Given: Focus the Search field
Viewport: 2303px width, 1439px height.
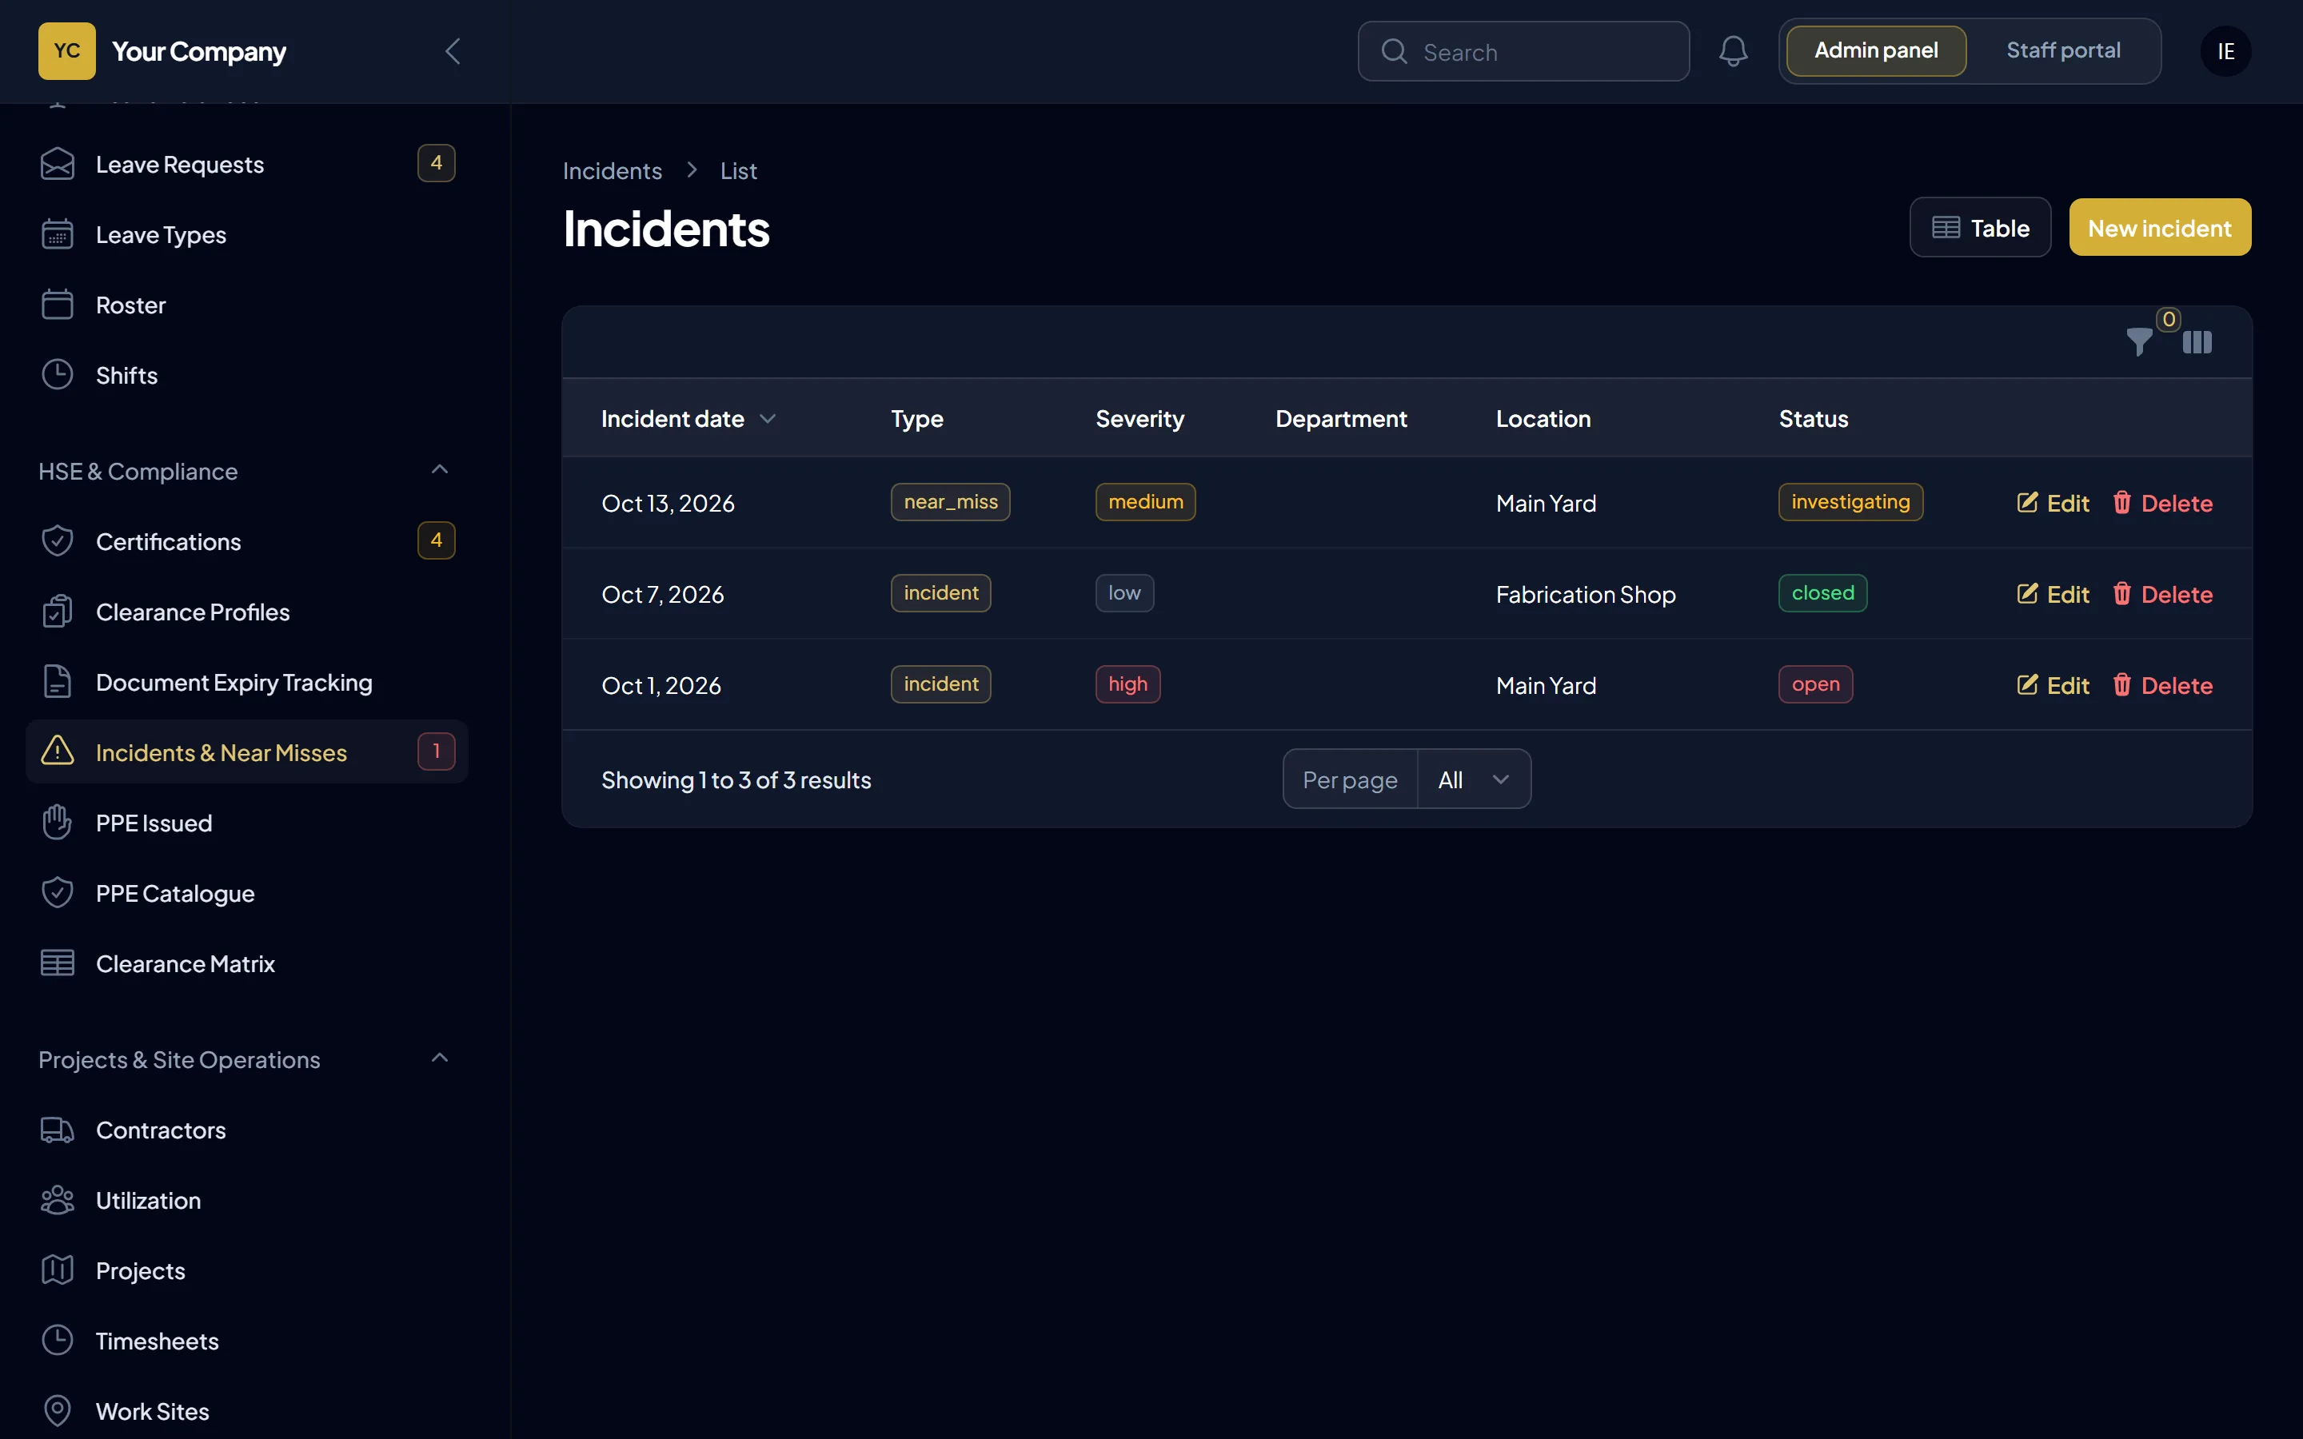Looking at the screenshot, I should tap(1523, 51).
